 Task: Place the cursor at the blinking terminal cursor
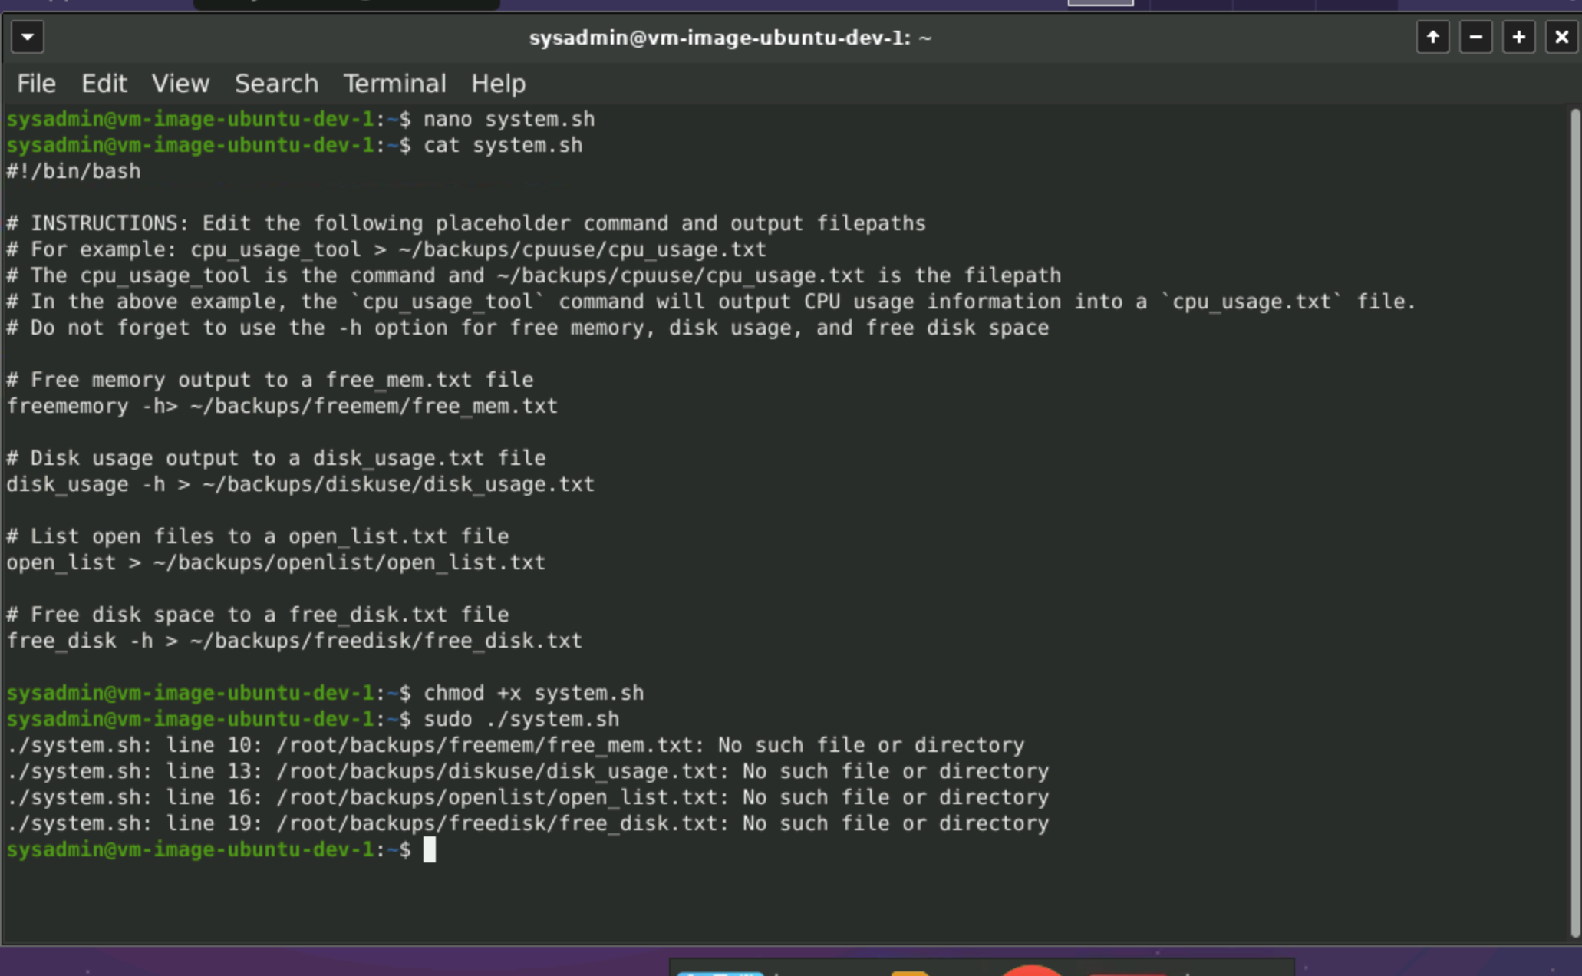pos(430,849)
